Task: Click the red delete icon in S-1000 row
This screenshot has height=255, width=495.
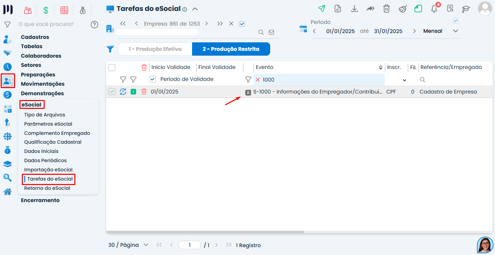Action: tap(144, 91)
